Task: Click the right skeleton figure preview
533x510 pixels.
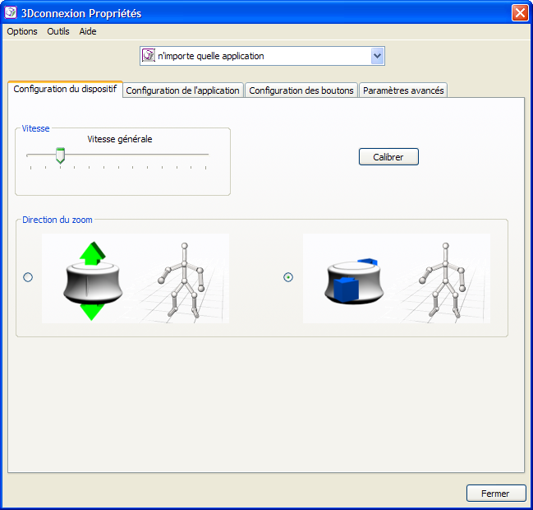Action: pos(444,279)
